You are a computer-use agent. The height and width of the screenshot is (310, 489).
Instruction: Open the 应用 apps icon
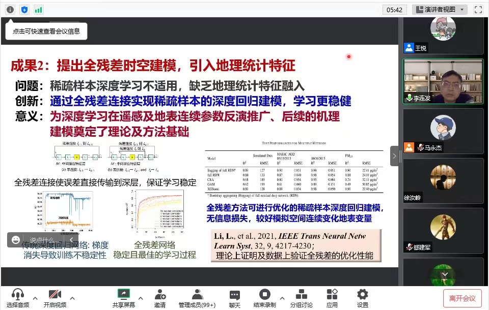pyautogui.click(x=332, y=298)
